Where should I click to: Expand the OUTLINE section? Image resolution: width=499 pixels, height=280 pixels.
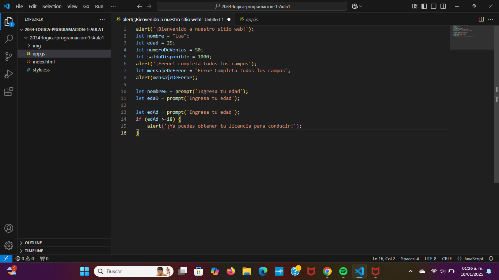[x=64, y=243]
